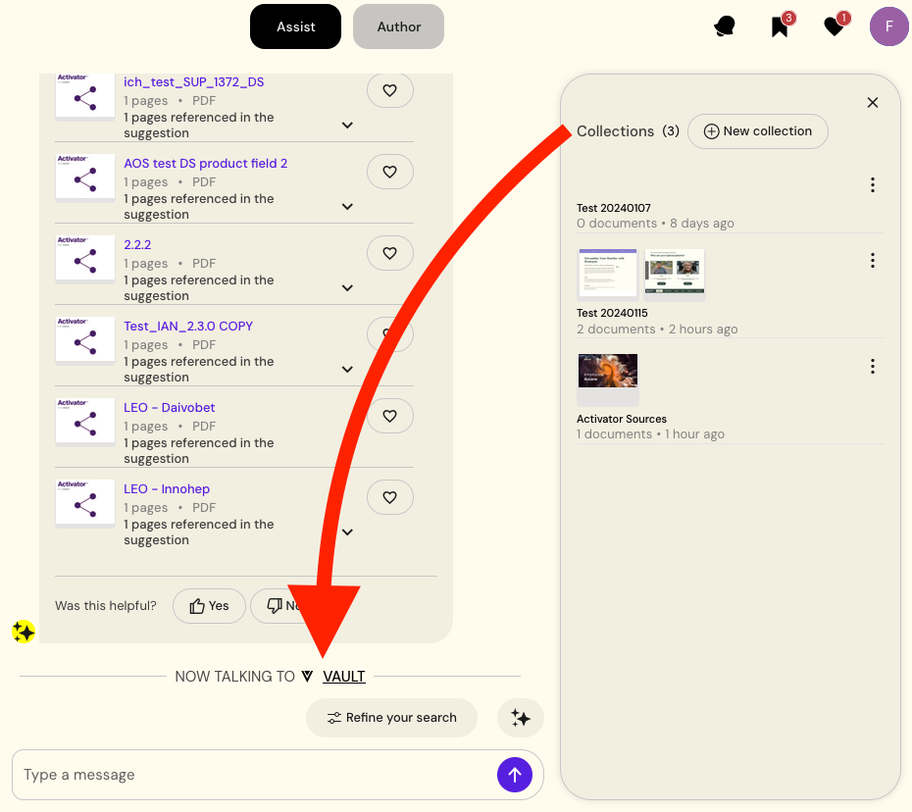Favorite the LEO – Innohep document
912x812 pixels.
click(x=389, y=496)
